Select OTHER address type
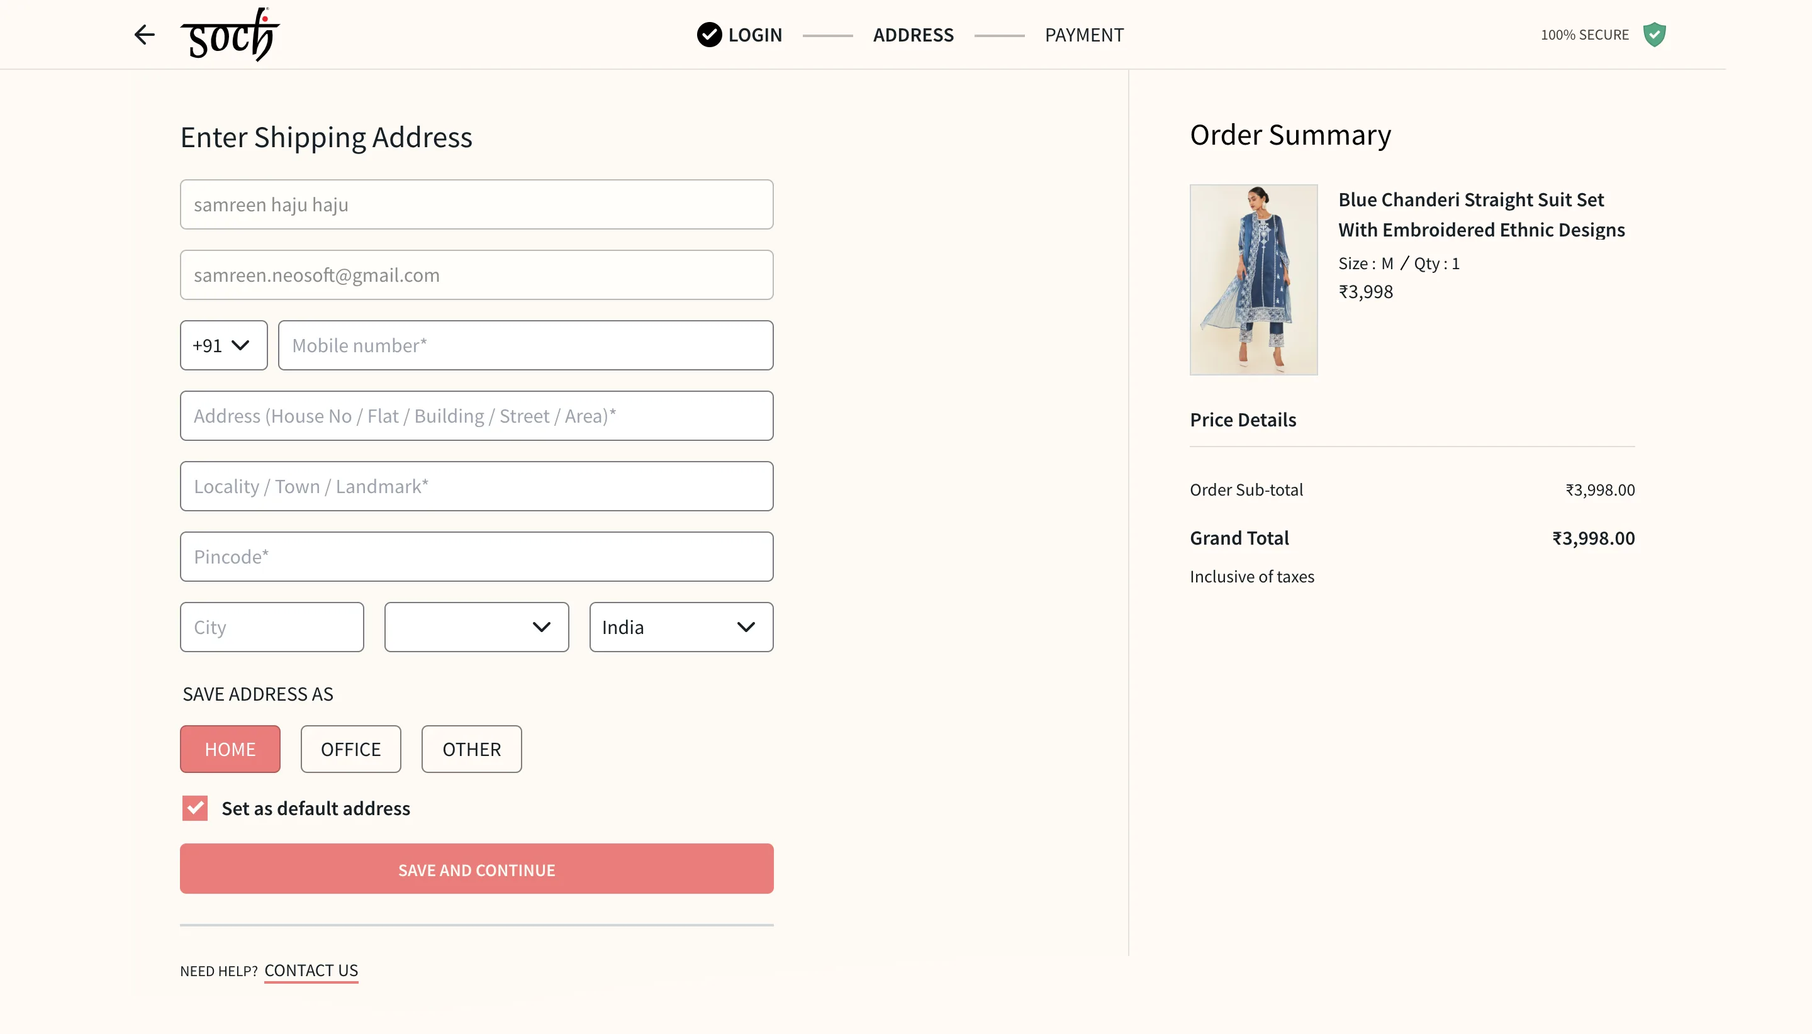The height and width of the screenshot is (1034, 1812). tap(472, 749)
